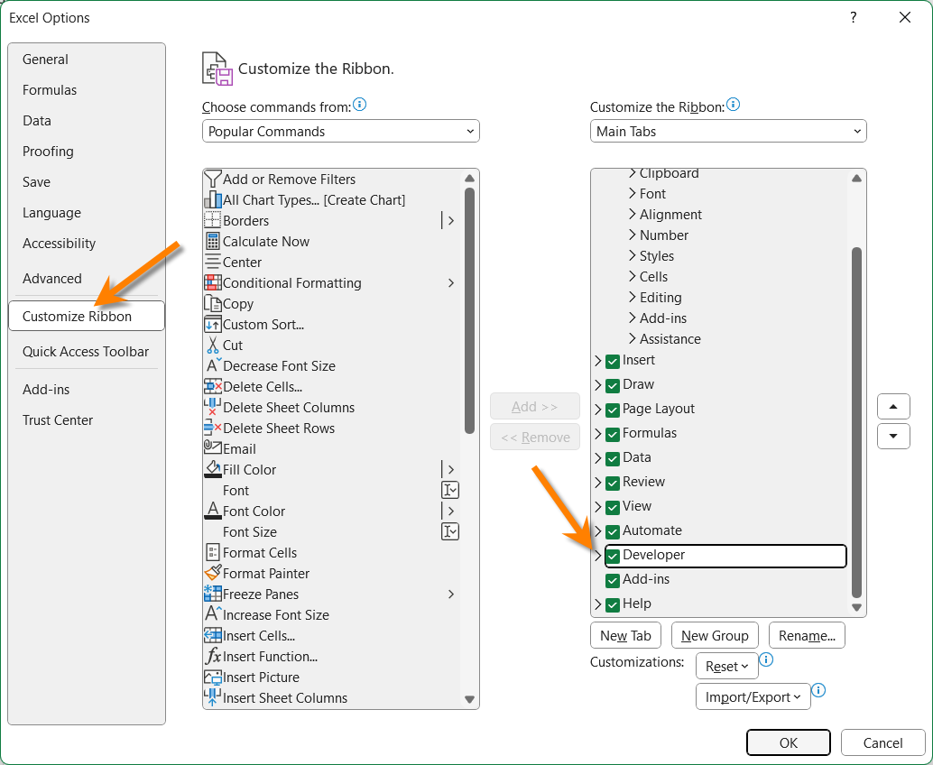Expand the Editing group chevron

tap(633, 297)
